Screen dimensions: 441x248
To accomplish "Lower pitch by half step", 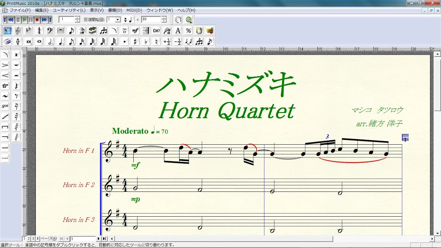I will tap(178, 42).
